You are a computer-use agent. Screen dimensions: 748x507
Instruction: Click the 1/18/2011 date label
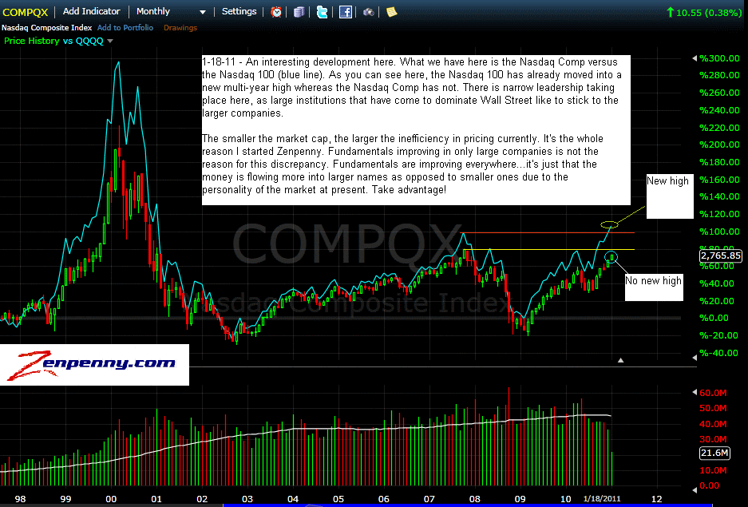(x=602, y=499)
